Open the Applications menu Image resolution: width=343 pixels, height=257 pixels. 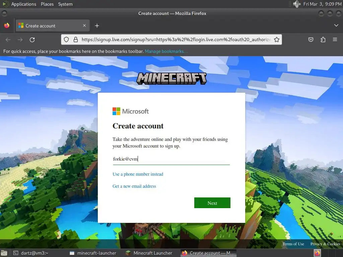pyautogui.click(x=24, y=4)
